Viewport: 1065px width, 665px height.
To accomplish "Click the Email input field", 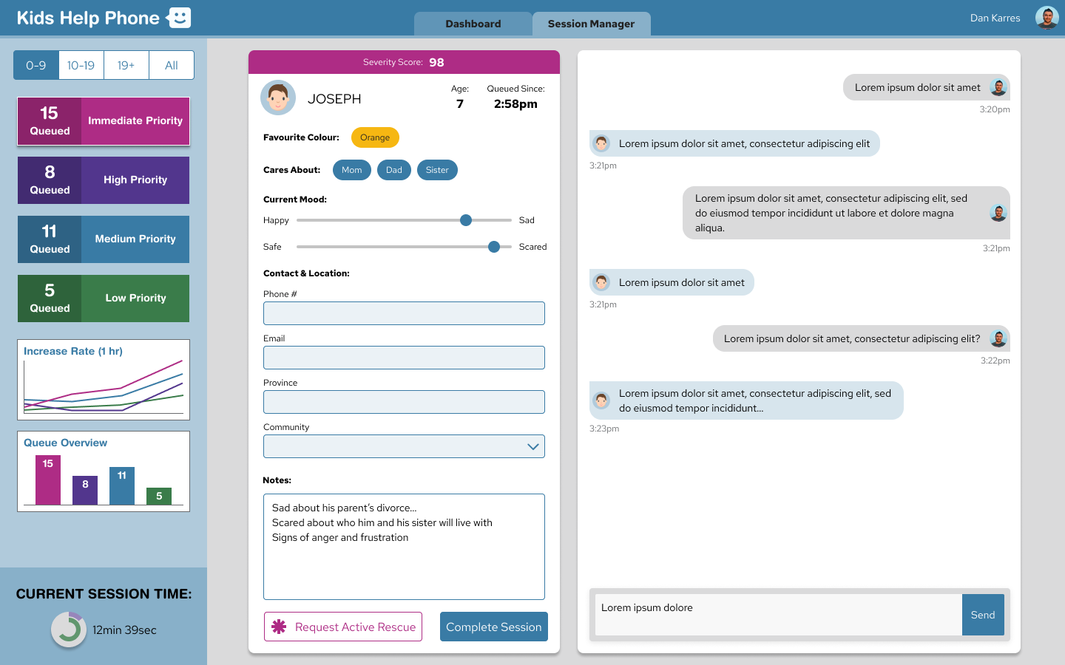I will coord(404,358).
